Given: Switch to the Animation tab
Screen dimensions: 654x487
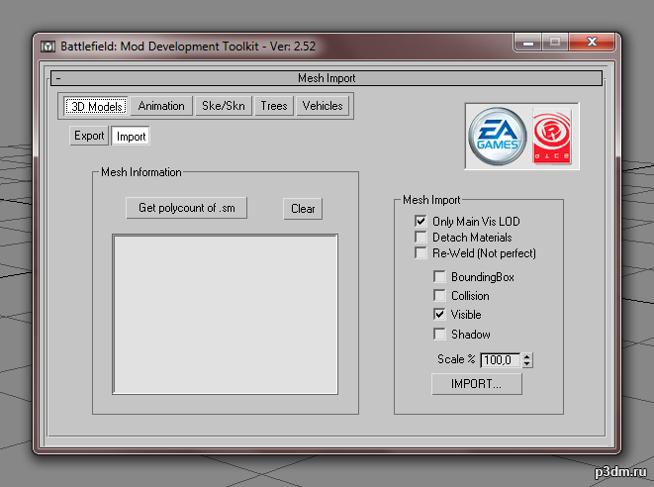Looking at the screenshot, I should pyautogui.click(x=161, y=106).
